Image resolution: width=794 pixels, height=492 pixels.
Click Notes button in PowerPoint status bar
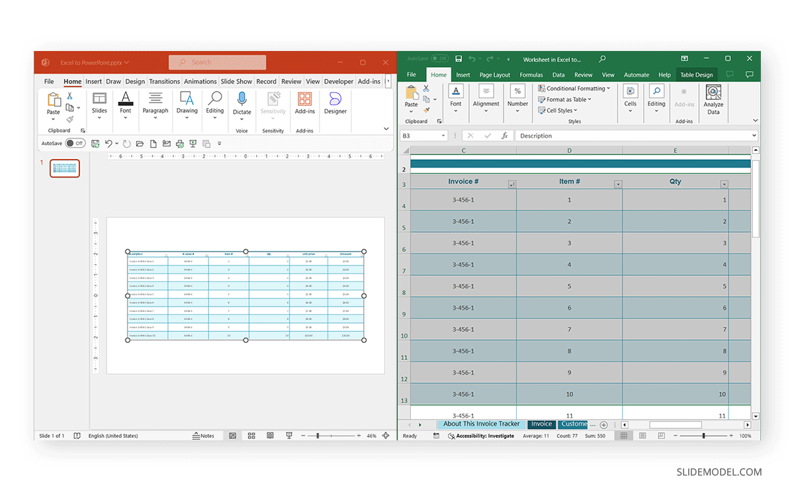203,436
